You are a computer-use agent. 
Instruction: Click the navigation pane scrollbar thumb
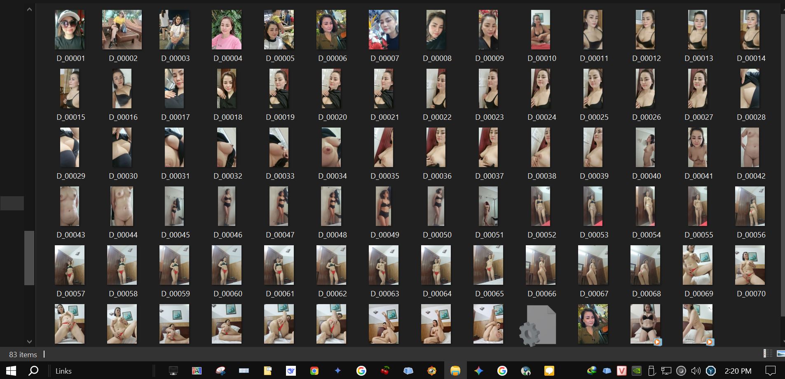pyautogui.click(x=29, y=258)
